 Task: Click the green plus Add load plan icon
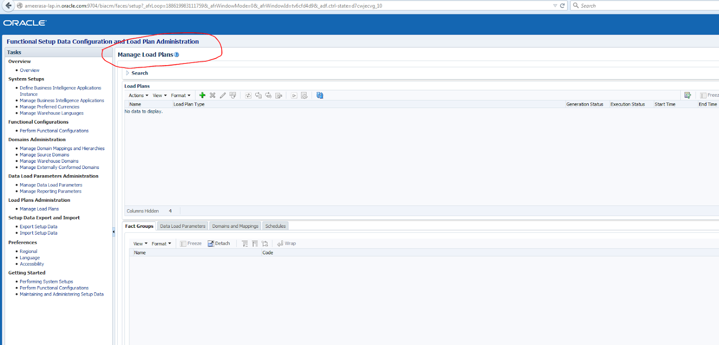click(x=202, y=95)
